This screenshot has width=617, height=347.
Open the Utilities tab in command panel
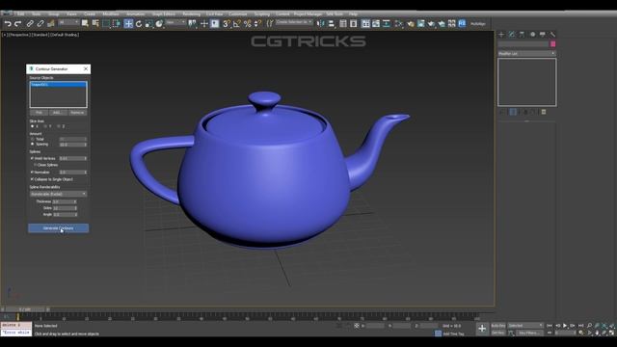pyautogui.click(x=552, y=35)
